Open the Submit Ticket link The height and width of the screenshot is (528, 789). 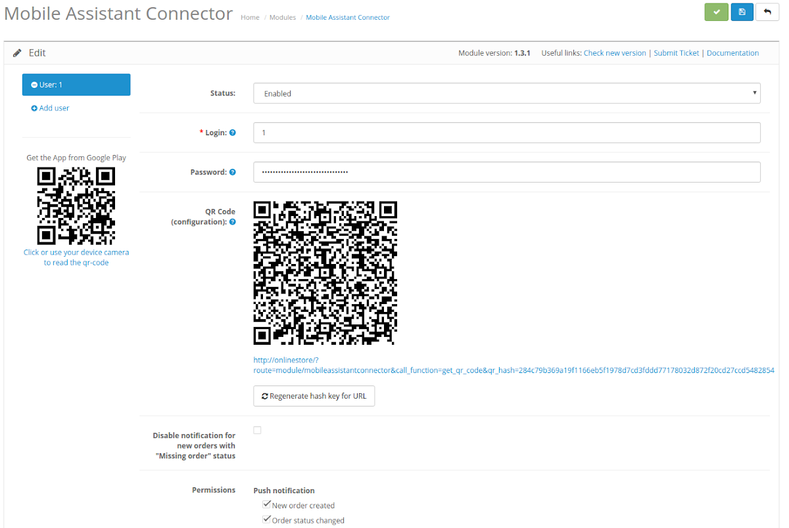point(676,53)
